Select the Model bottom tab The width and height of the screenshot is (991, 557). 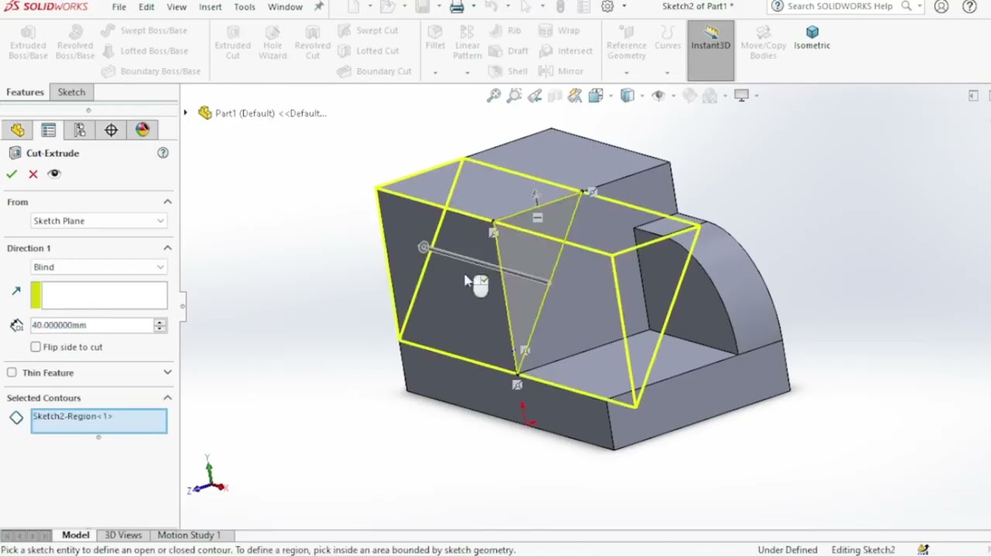[x=76, y=535]
